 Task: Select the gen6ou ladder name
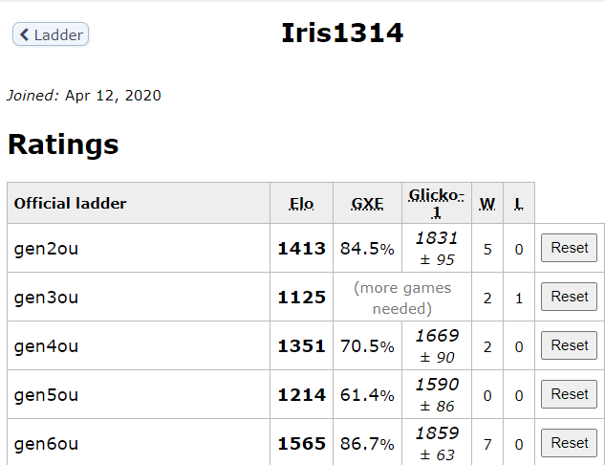(46, 443)
